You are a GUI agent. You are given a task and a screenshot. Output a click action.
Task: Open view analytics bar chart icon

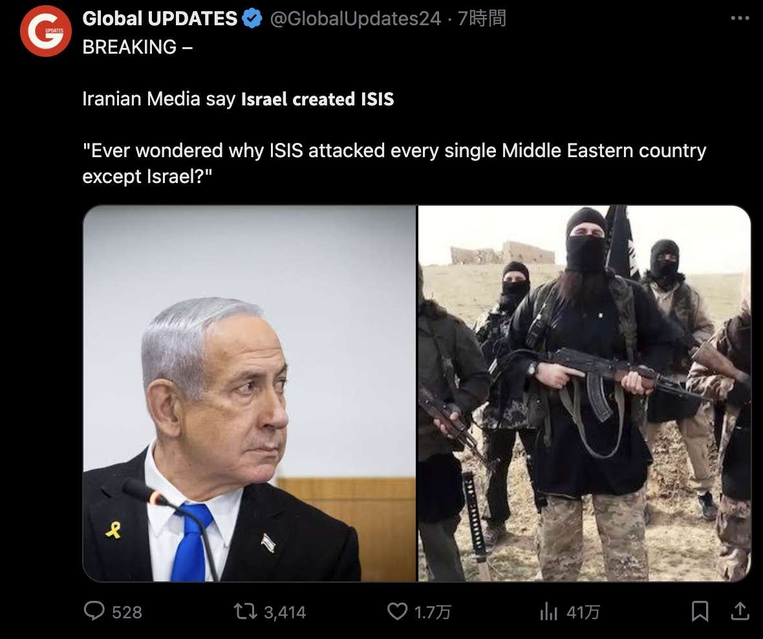click(548, 611)
